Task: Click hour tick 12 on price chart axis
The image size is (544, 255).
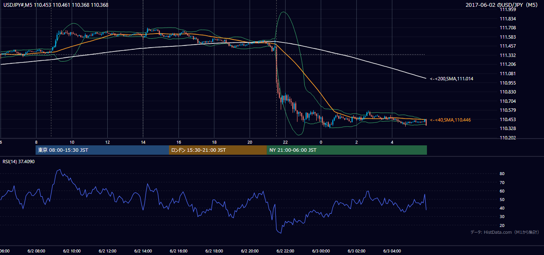Action: (x=107, y=142)
